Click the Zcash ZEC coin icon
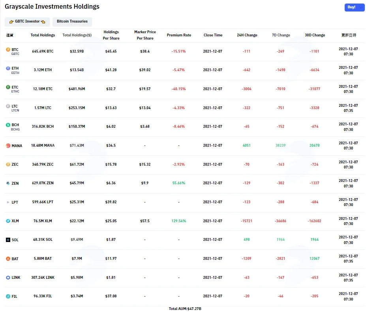 (x=8, y=165)
